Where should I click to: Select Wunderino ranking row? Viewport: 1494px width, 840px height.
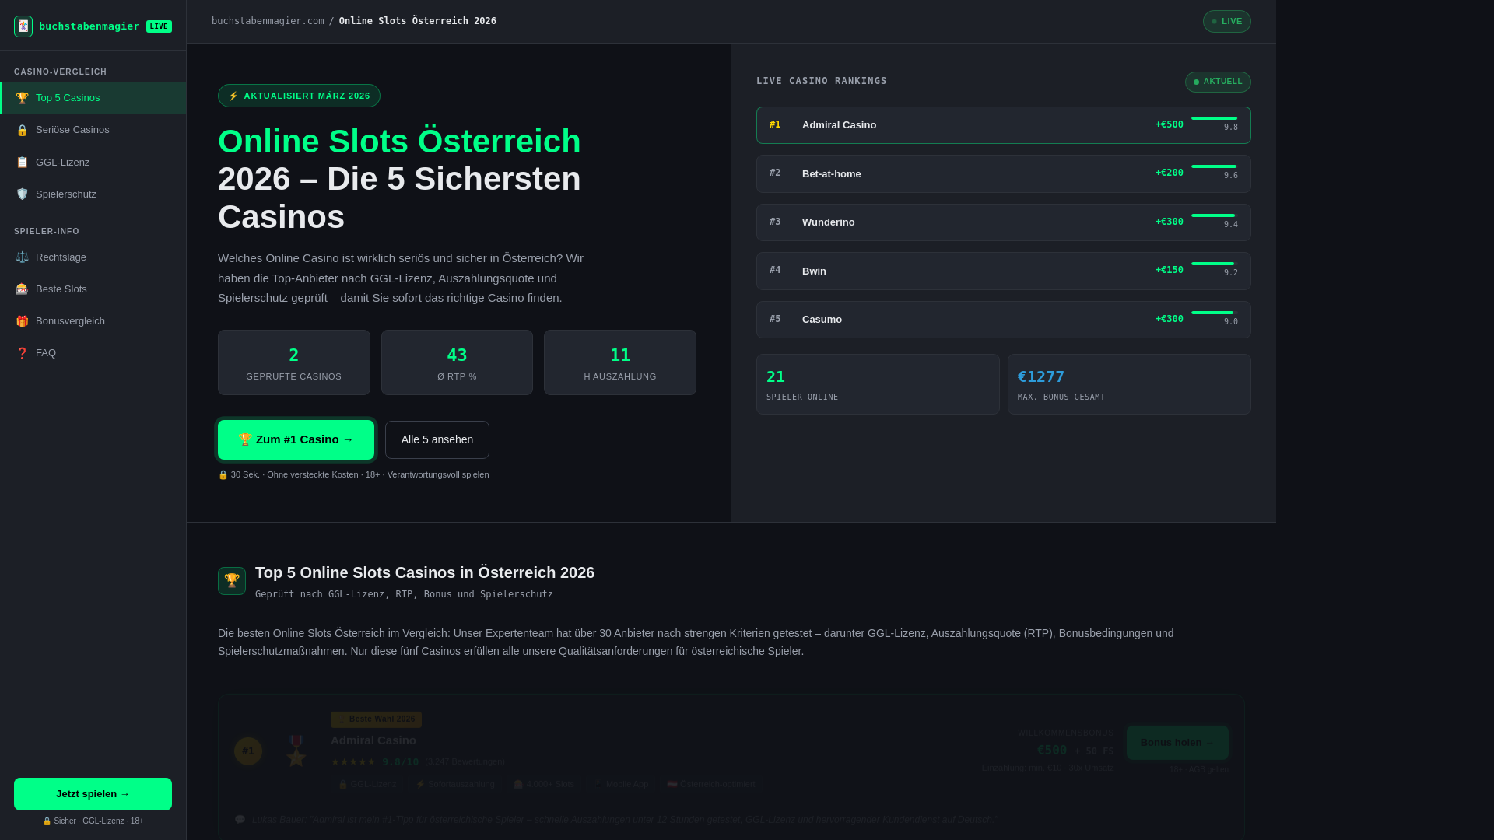point(1004,222)
